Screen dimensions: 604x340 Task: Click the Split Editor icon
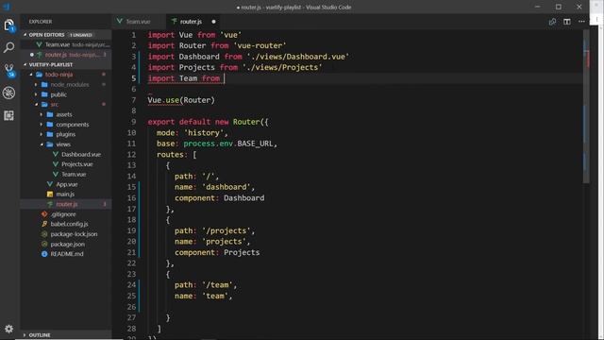(x=567, y=22)
